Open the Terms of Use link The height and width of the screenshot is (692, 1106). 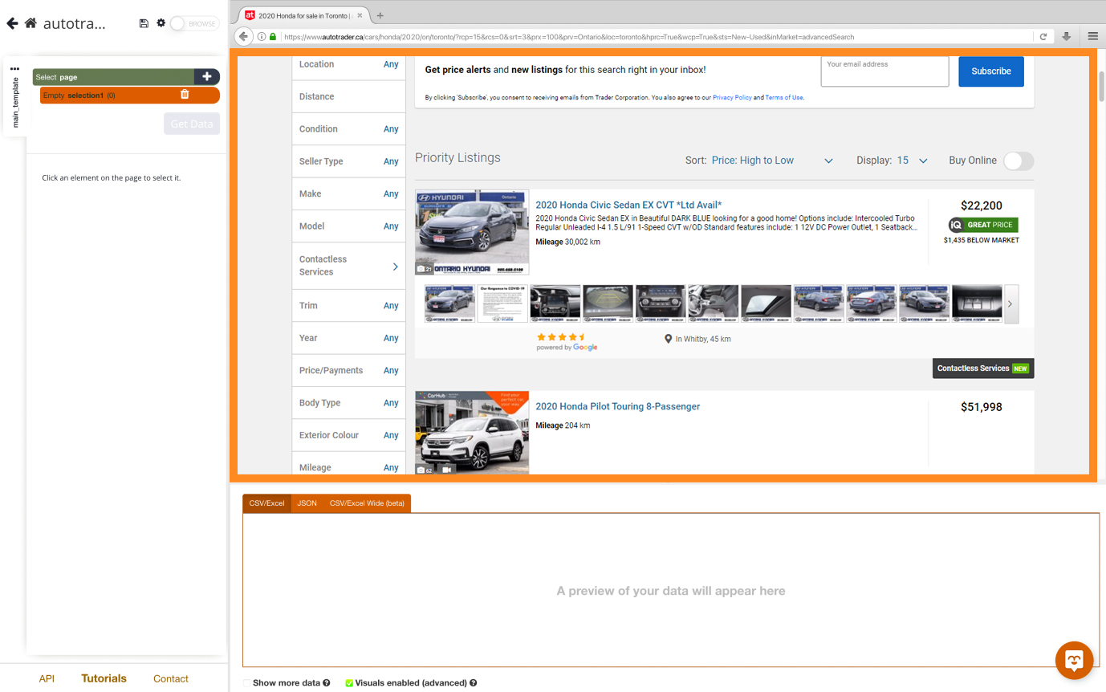pyautogui.click(x=783, y=97)
